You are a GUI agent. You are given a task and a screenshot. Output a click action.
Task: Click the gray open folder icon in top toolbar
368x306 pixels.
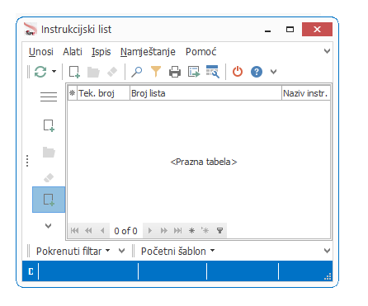[93, 72]
